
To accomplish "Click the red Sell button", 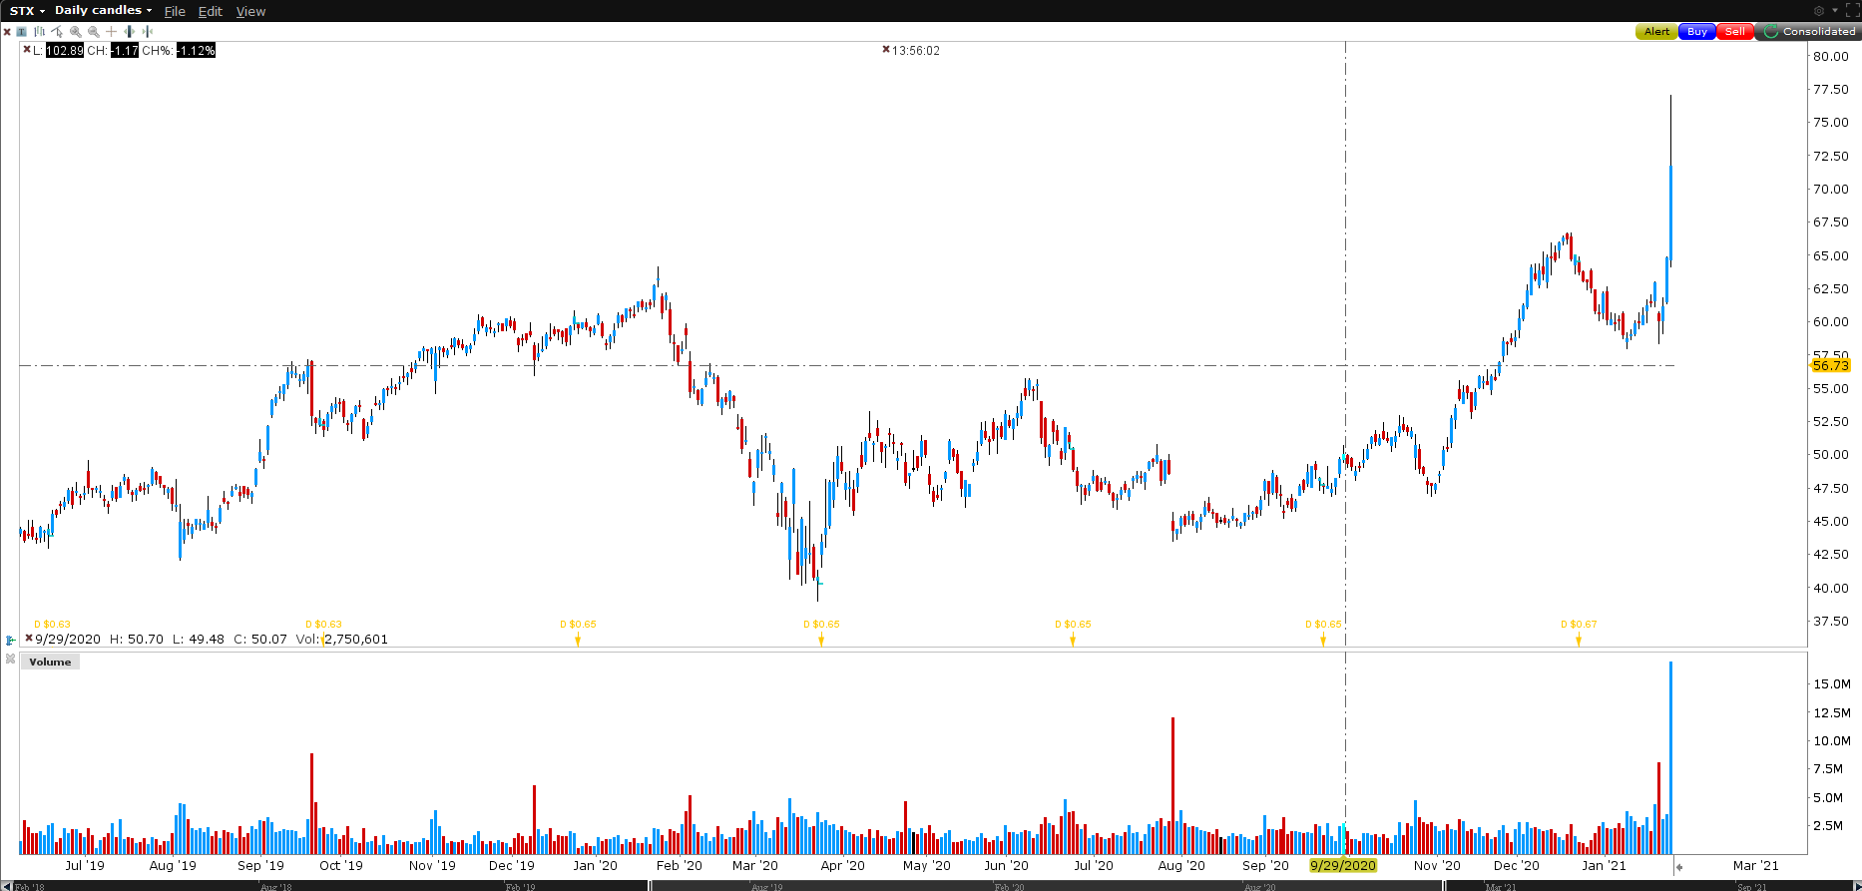I will pyautogui.click(x=1735, y=32).
